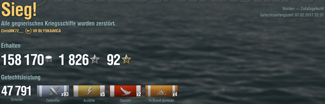
Task: Click the destroyer class emblem beside Błyskawica
Action: [x=28, y=31]
